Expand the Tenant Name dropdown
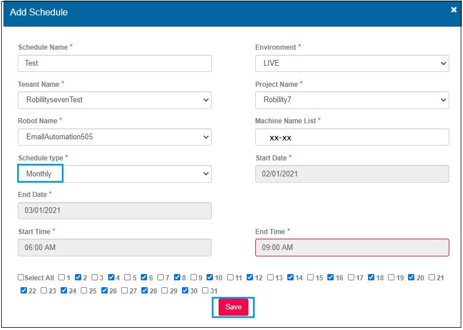The width and height of the screenshot is (463, 330). (114, 100)
